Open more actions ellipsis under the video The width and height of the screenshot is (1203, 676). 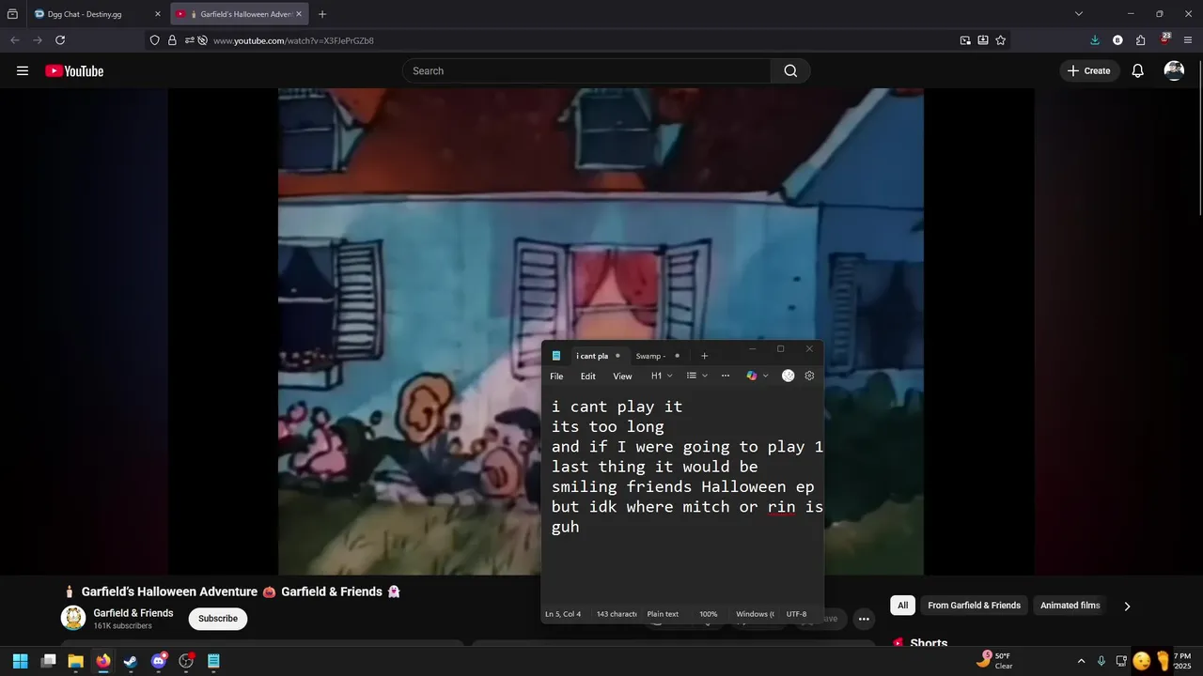point(864,619)
